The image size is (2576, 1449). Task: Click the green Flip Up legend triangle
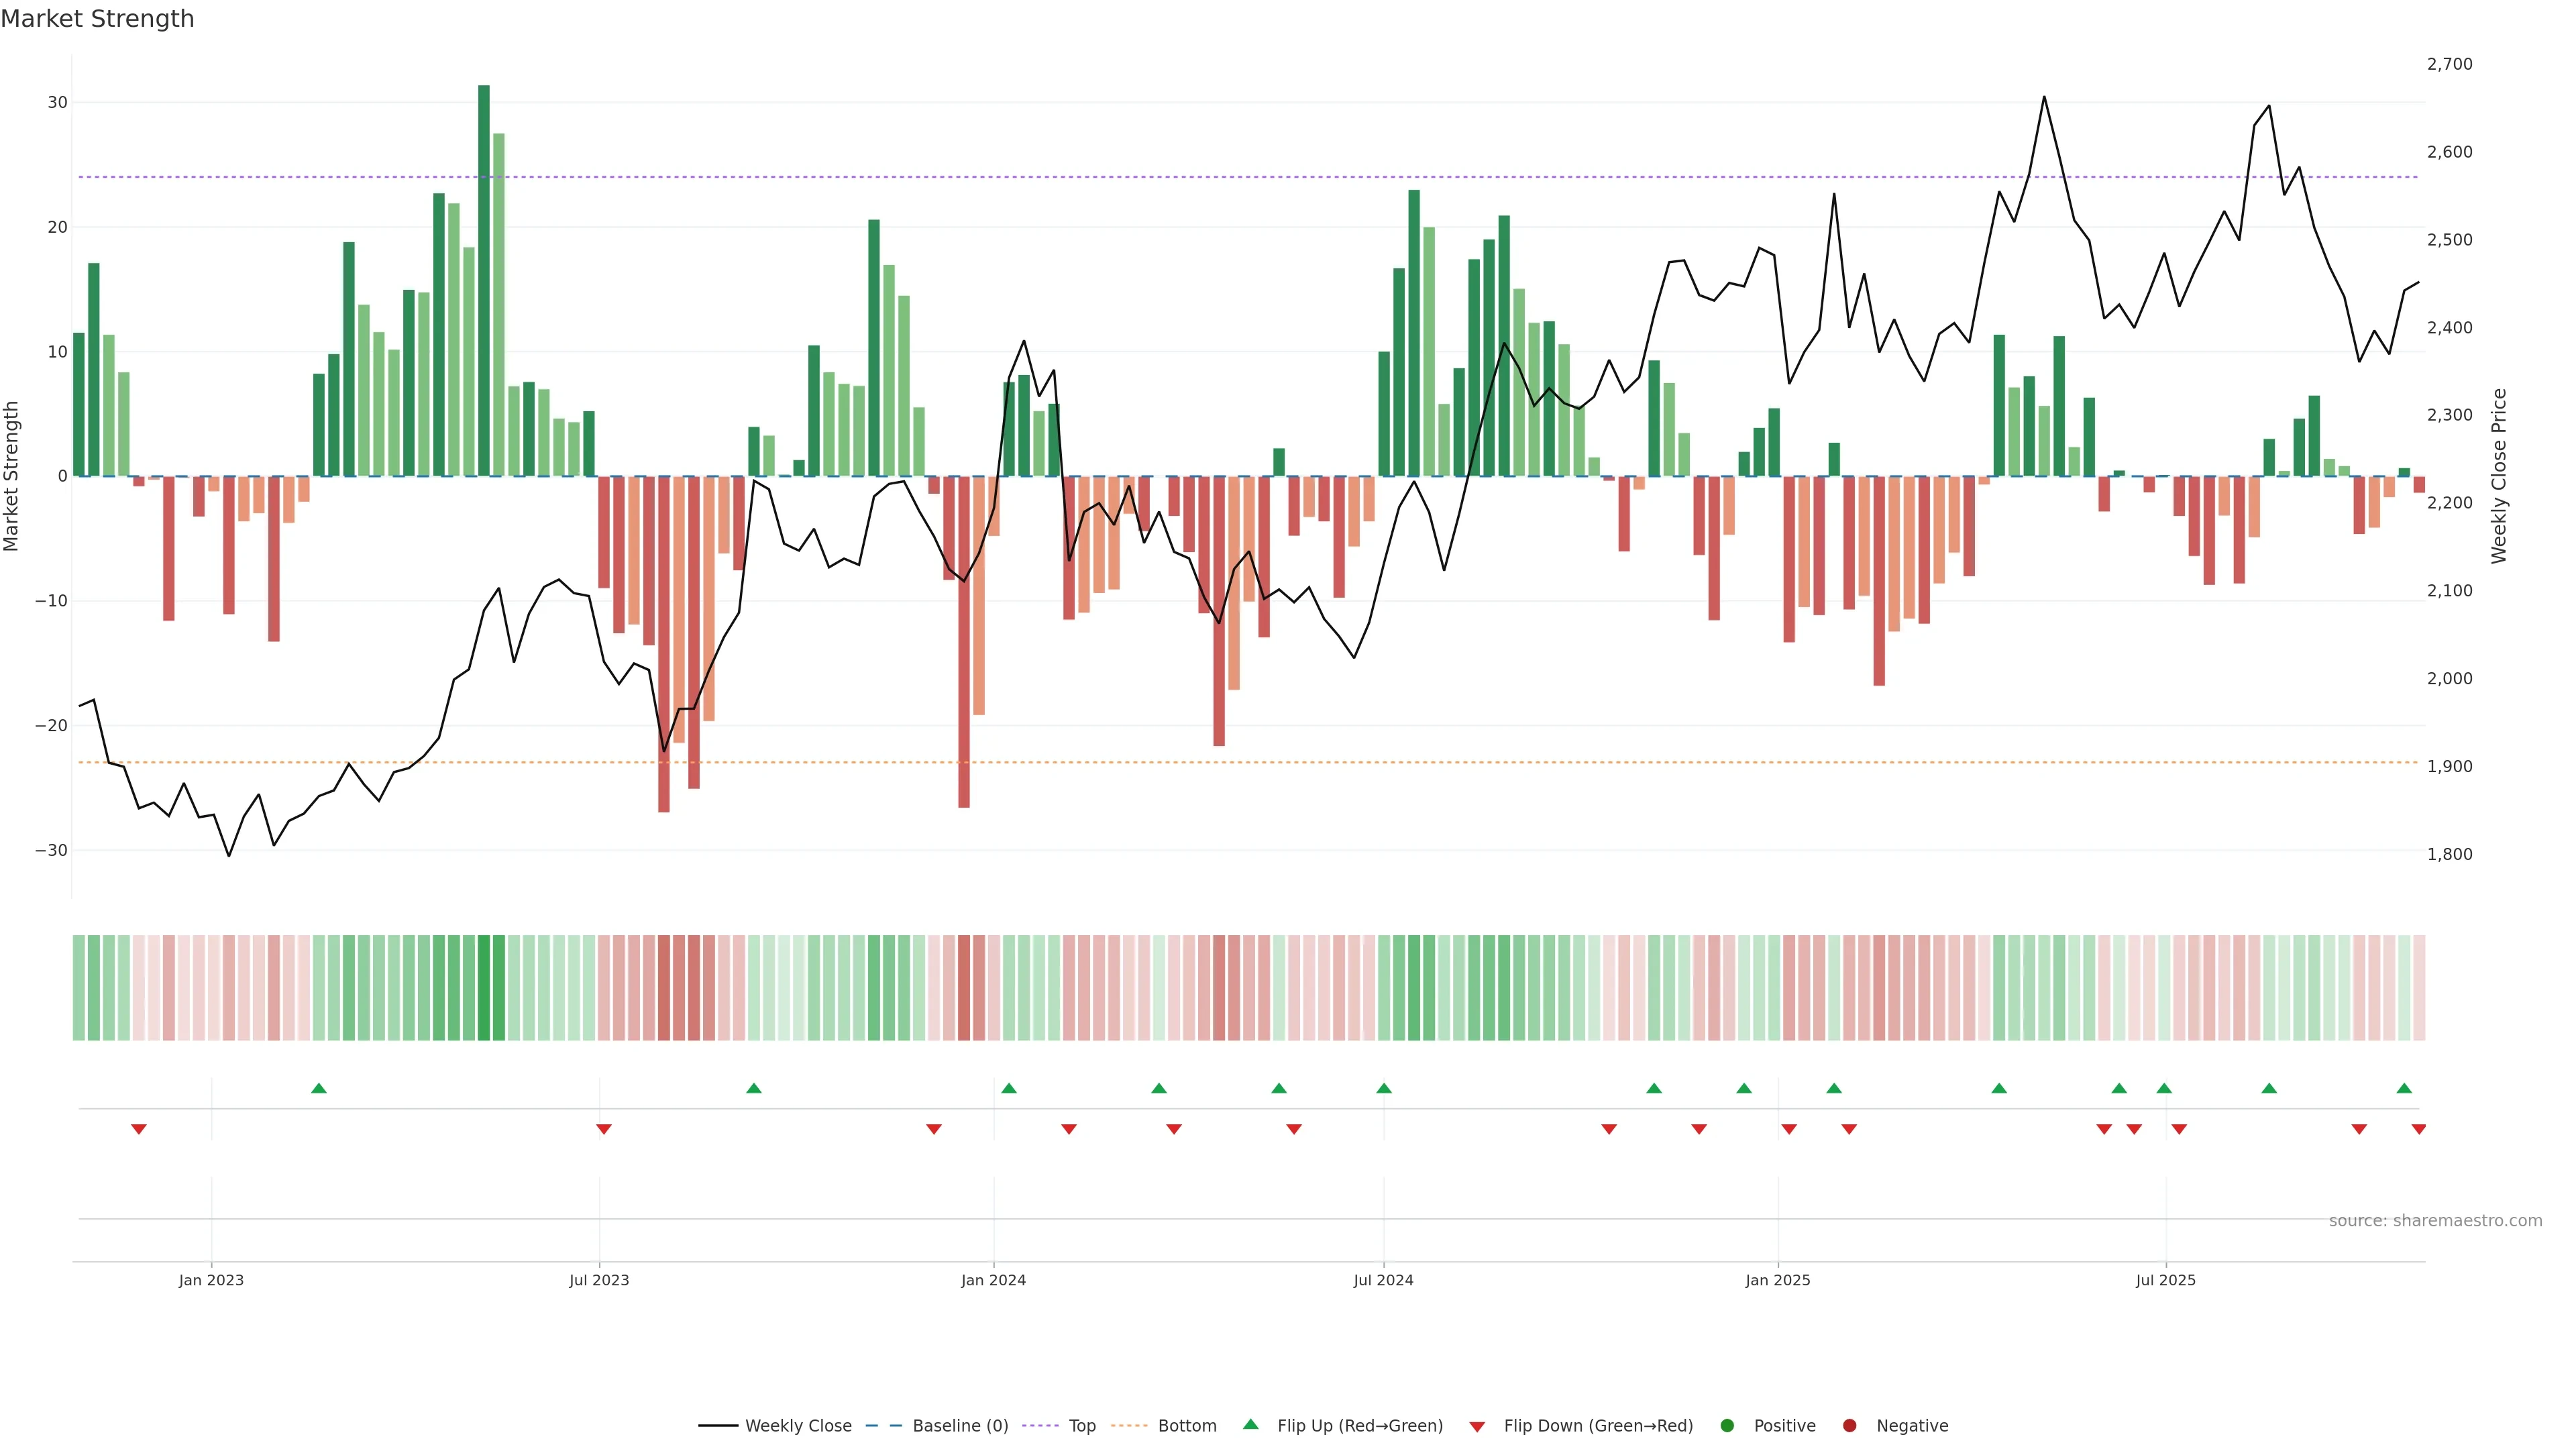(x=1250, y=1424)
